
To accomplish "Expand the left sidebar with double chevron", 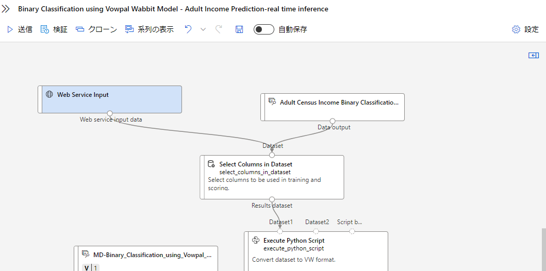I will pyautogui.click(x=6, y=9).
